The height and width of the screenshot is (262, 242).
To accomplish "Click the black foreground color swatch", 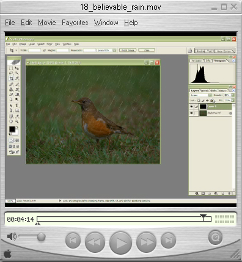I will point(12,129).
